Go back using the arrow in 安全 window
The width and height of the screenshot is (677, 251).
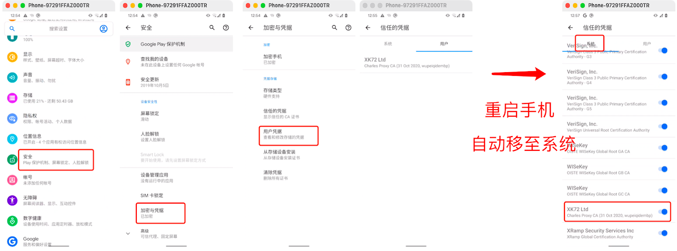[x=128, y=28]
